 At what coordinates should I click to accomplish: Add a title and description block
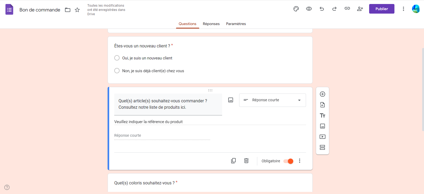323,115
